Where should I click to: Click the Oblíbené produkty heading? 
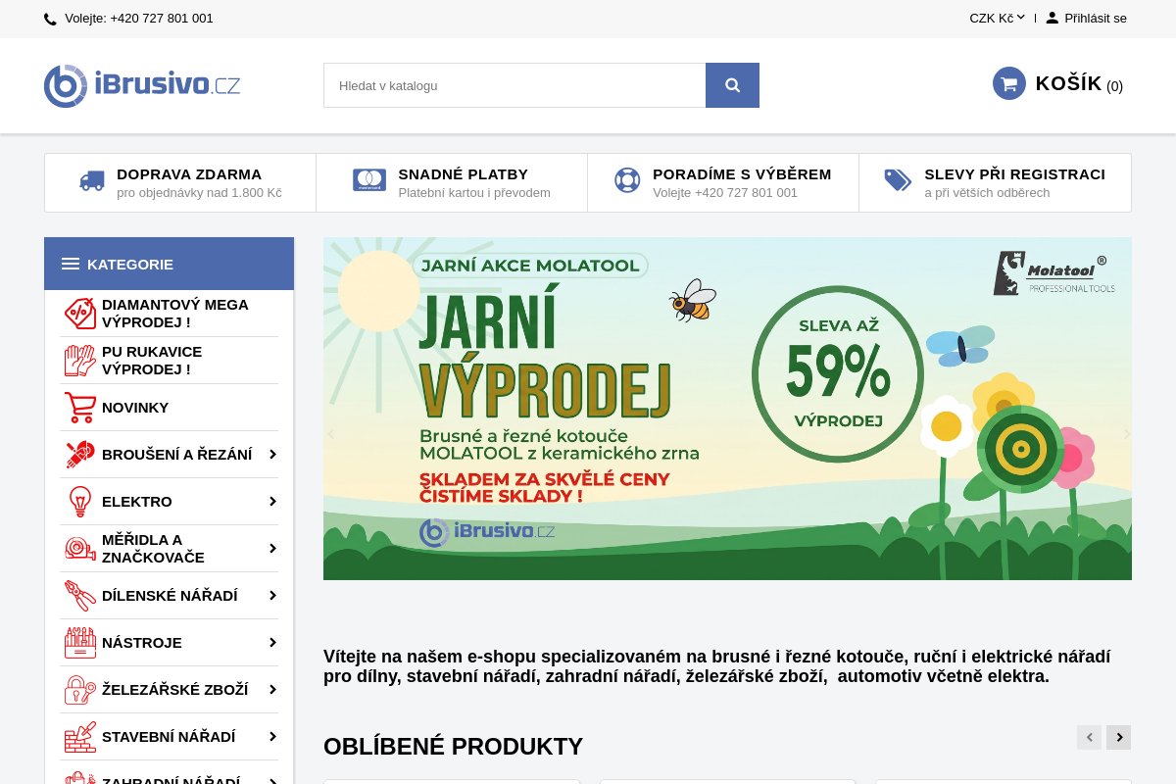tap(453, 746)
